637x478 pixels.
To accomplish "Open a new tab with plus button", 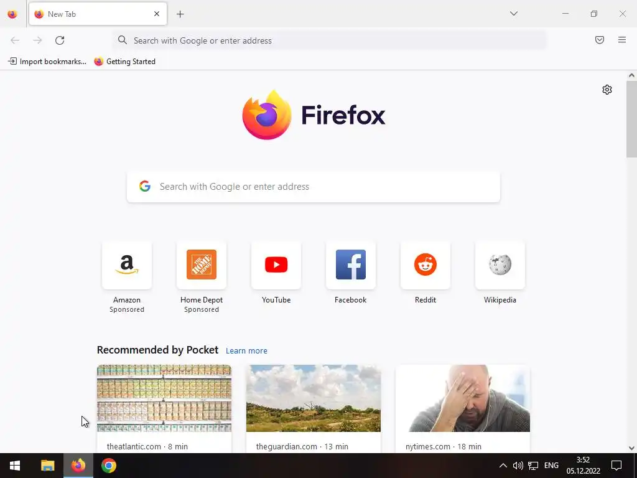I will tap(180, 14).
